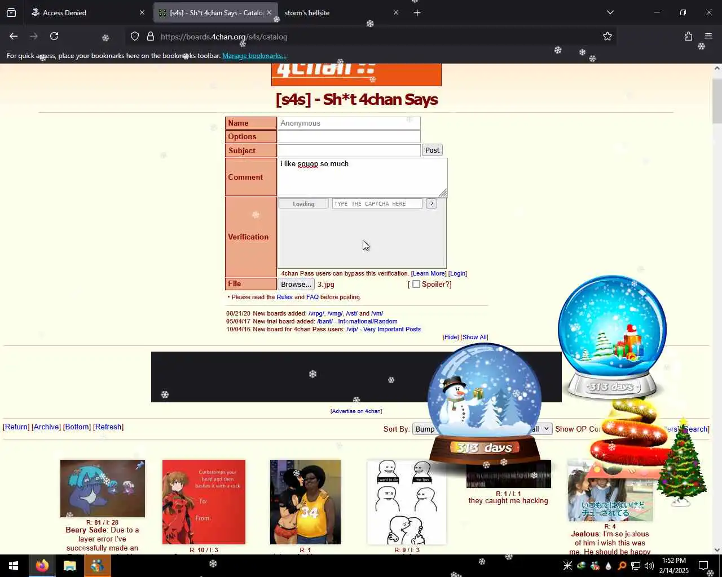The image size is (722, 577).
Task: Open the Windows Start menu
Action: (14, 566)
